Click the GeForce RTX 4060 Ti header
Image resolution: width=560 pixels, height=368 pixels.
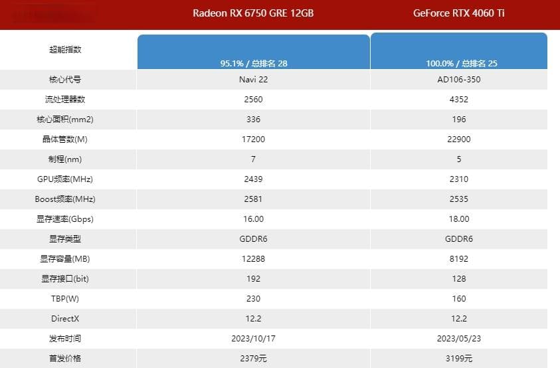459,13
